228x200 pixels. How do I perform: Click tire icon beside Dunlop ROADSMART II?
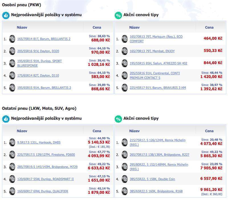point(12,179)
